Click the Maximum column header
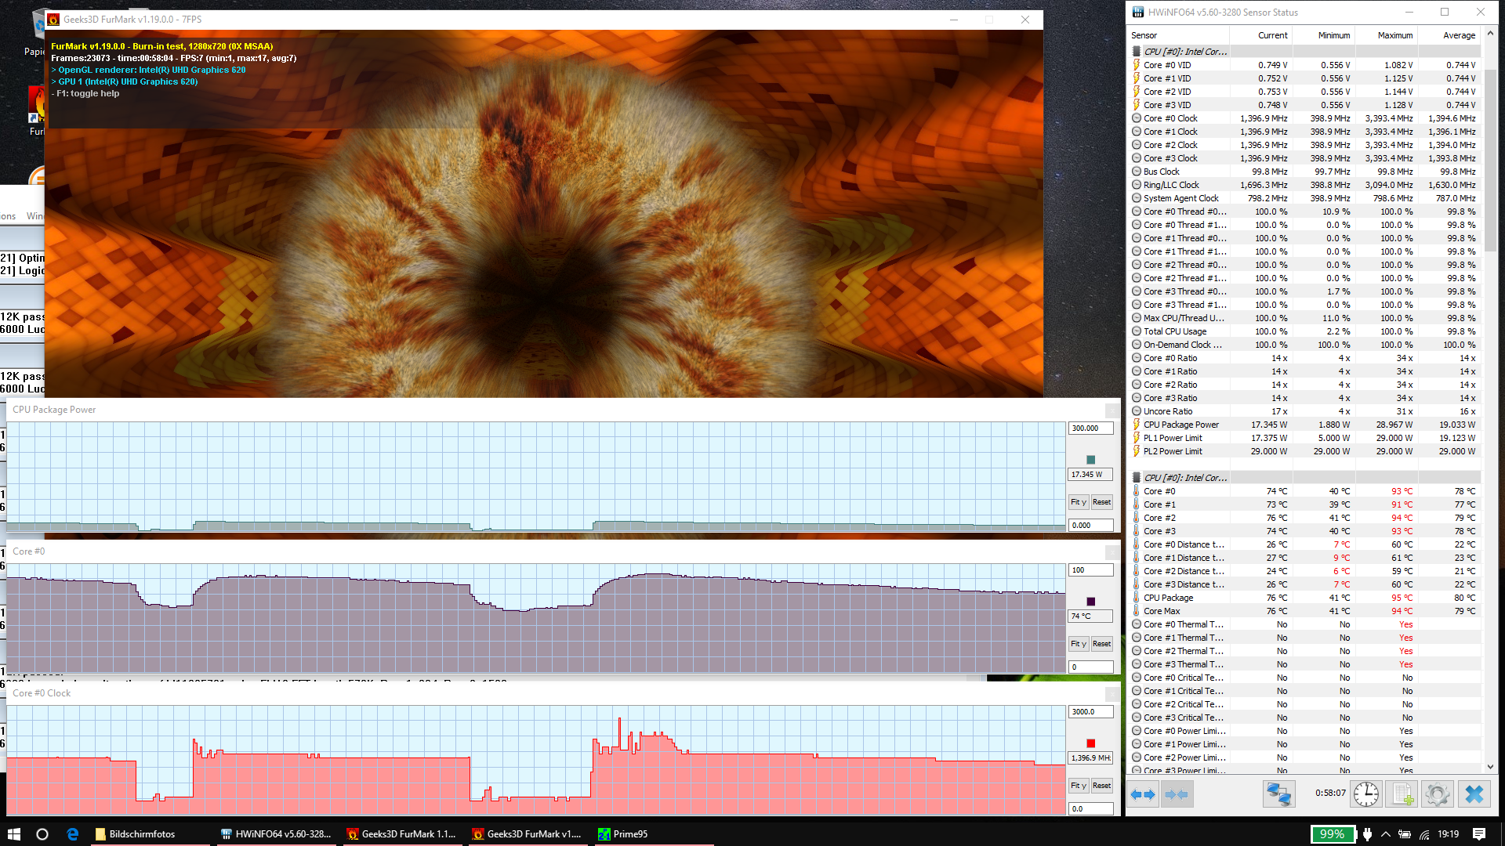 pos(1394,35)
